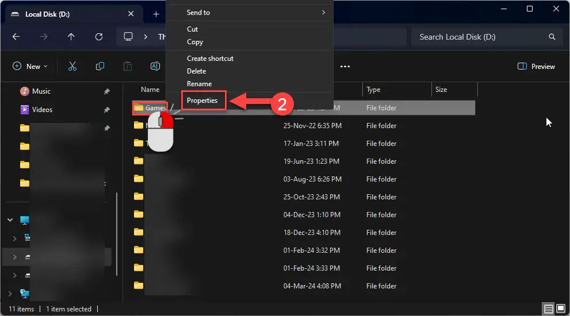Click the 1 item selected status
The height and width of the screenshot is (316, 570).
[68, 309]
